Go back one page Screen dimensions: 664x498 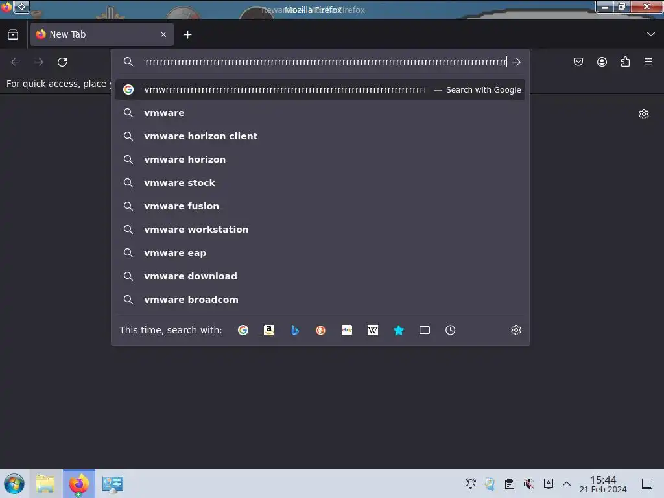(16, 62)
